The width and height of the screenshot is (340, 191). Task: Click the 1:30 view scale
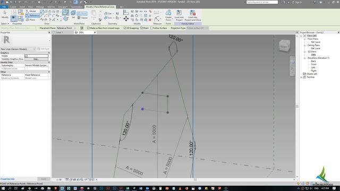59,179
